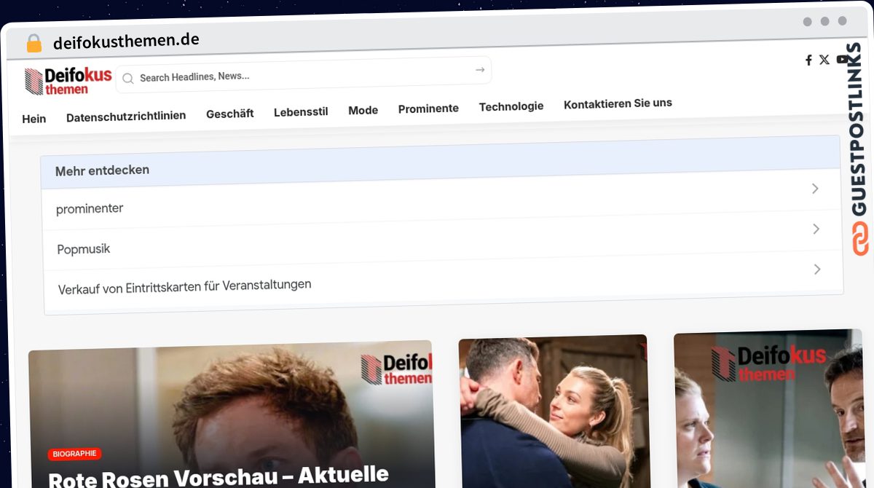Open the X (Twitter) social icon
This screenshot has width=874, height=488.
click(824, 60)
